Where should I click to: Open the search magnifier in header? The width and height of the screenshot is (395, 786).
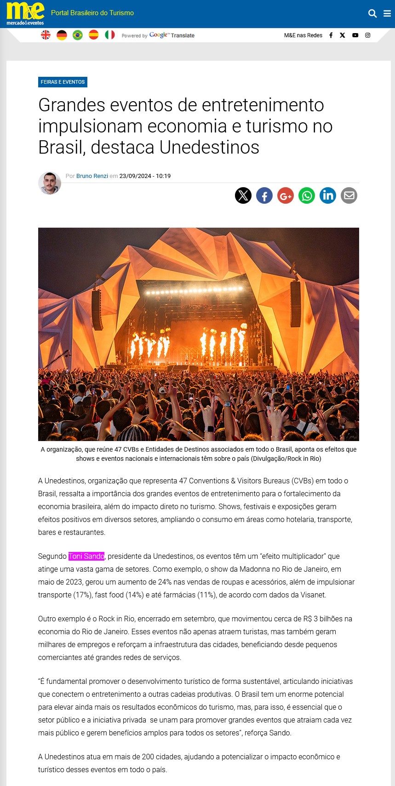point(372,14)
